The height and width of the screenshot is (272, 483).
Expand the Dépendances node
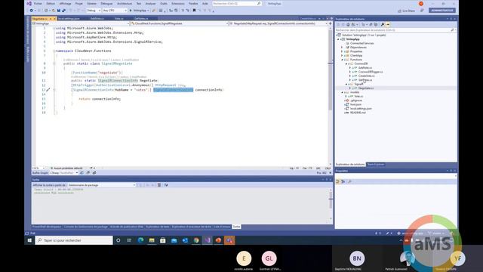[342, 48]
